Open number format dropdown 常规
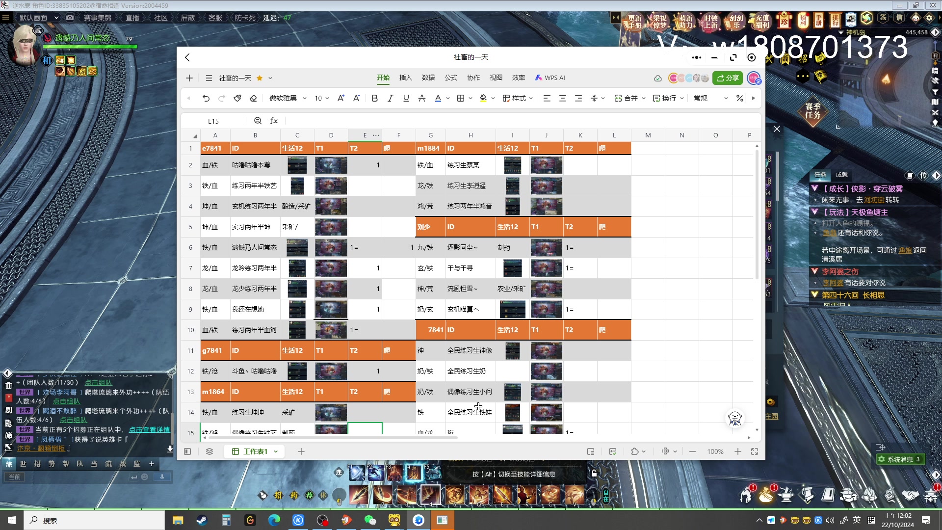942x530 pixels. (711, 98)
